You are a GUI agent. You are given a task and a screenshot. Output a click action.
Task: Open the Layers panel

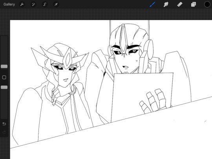(194, 4)
